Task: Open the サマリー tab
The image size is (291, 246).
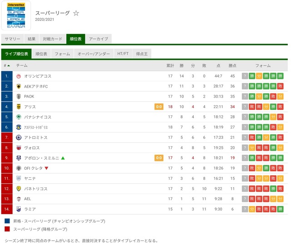Action: 12,39
